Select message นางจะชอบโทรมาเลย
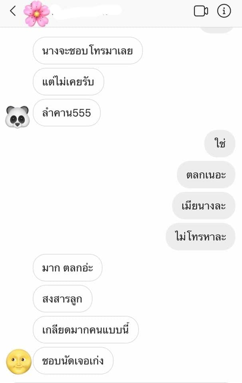 88,51
